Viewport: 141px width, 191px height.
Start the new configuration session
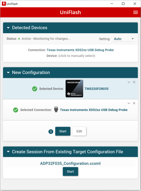point(63,131)
